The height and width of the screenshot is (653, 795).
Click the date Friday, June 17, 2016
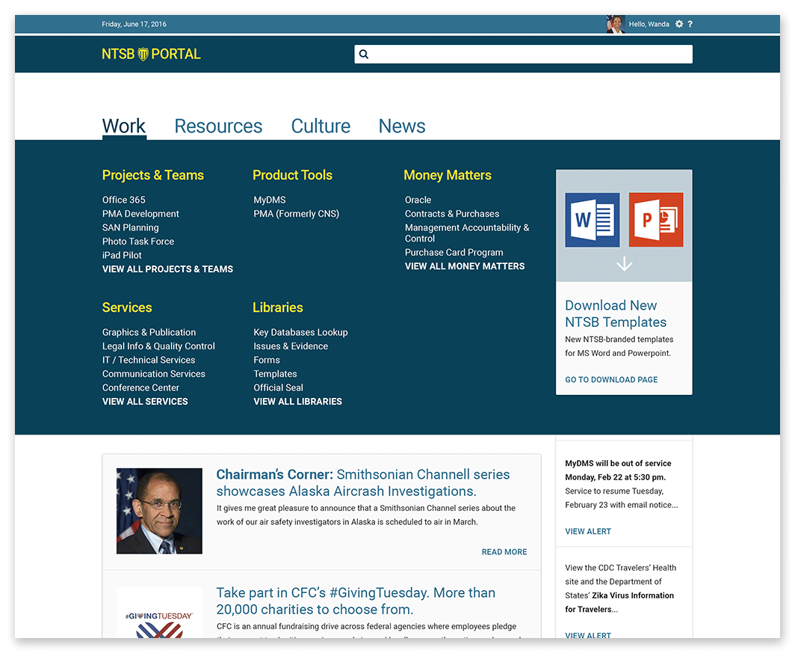(134, 24)
